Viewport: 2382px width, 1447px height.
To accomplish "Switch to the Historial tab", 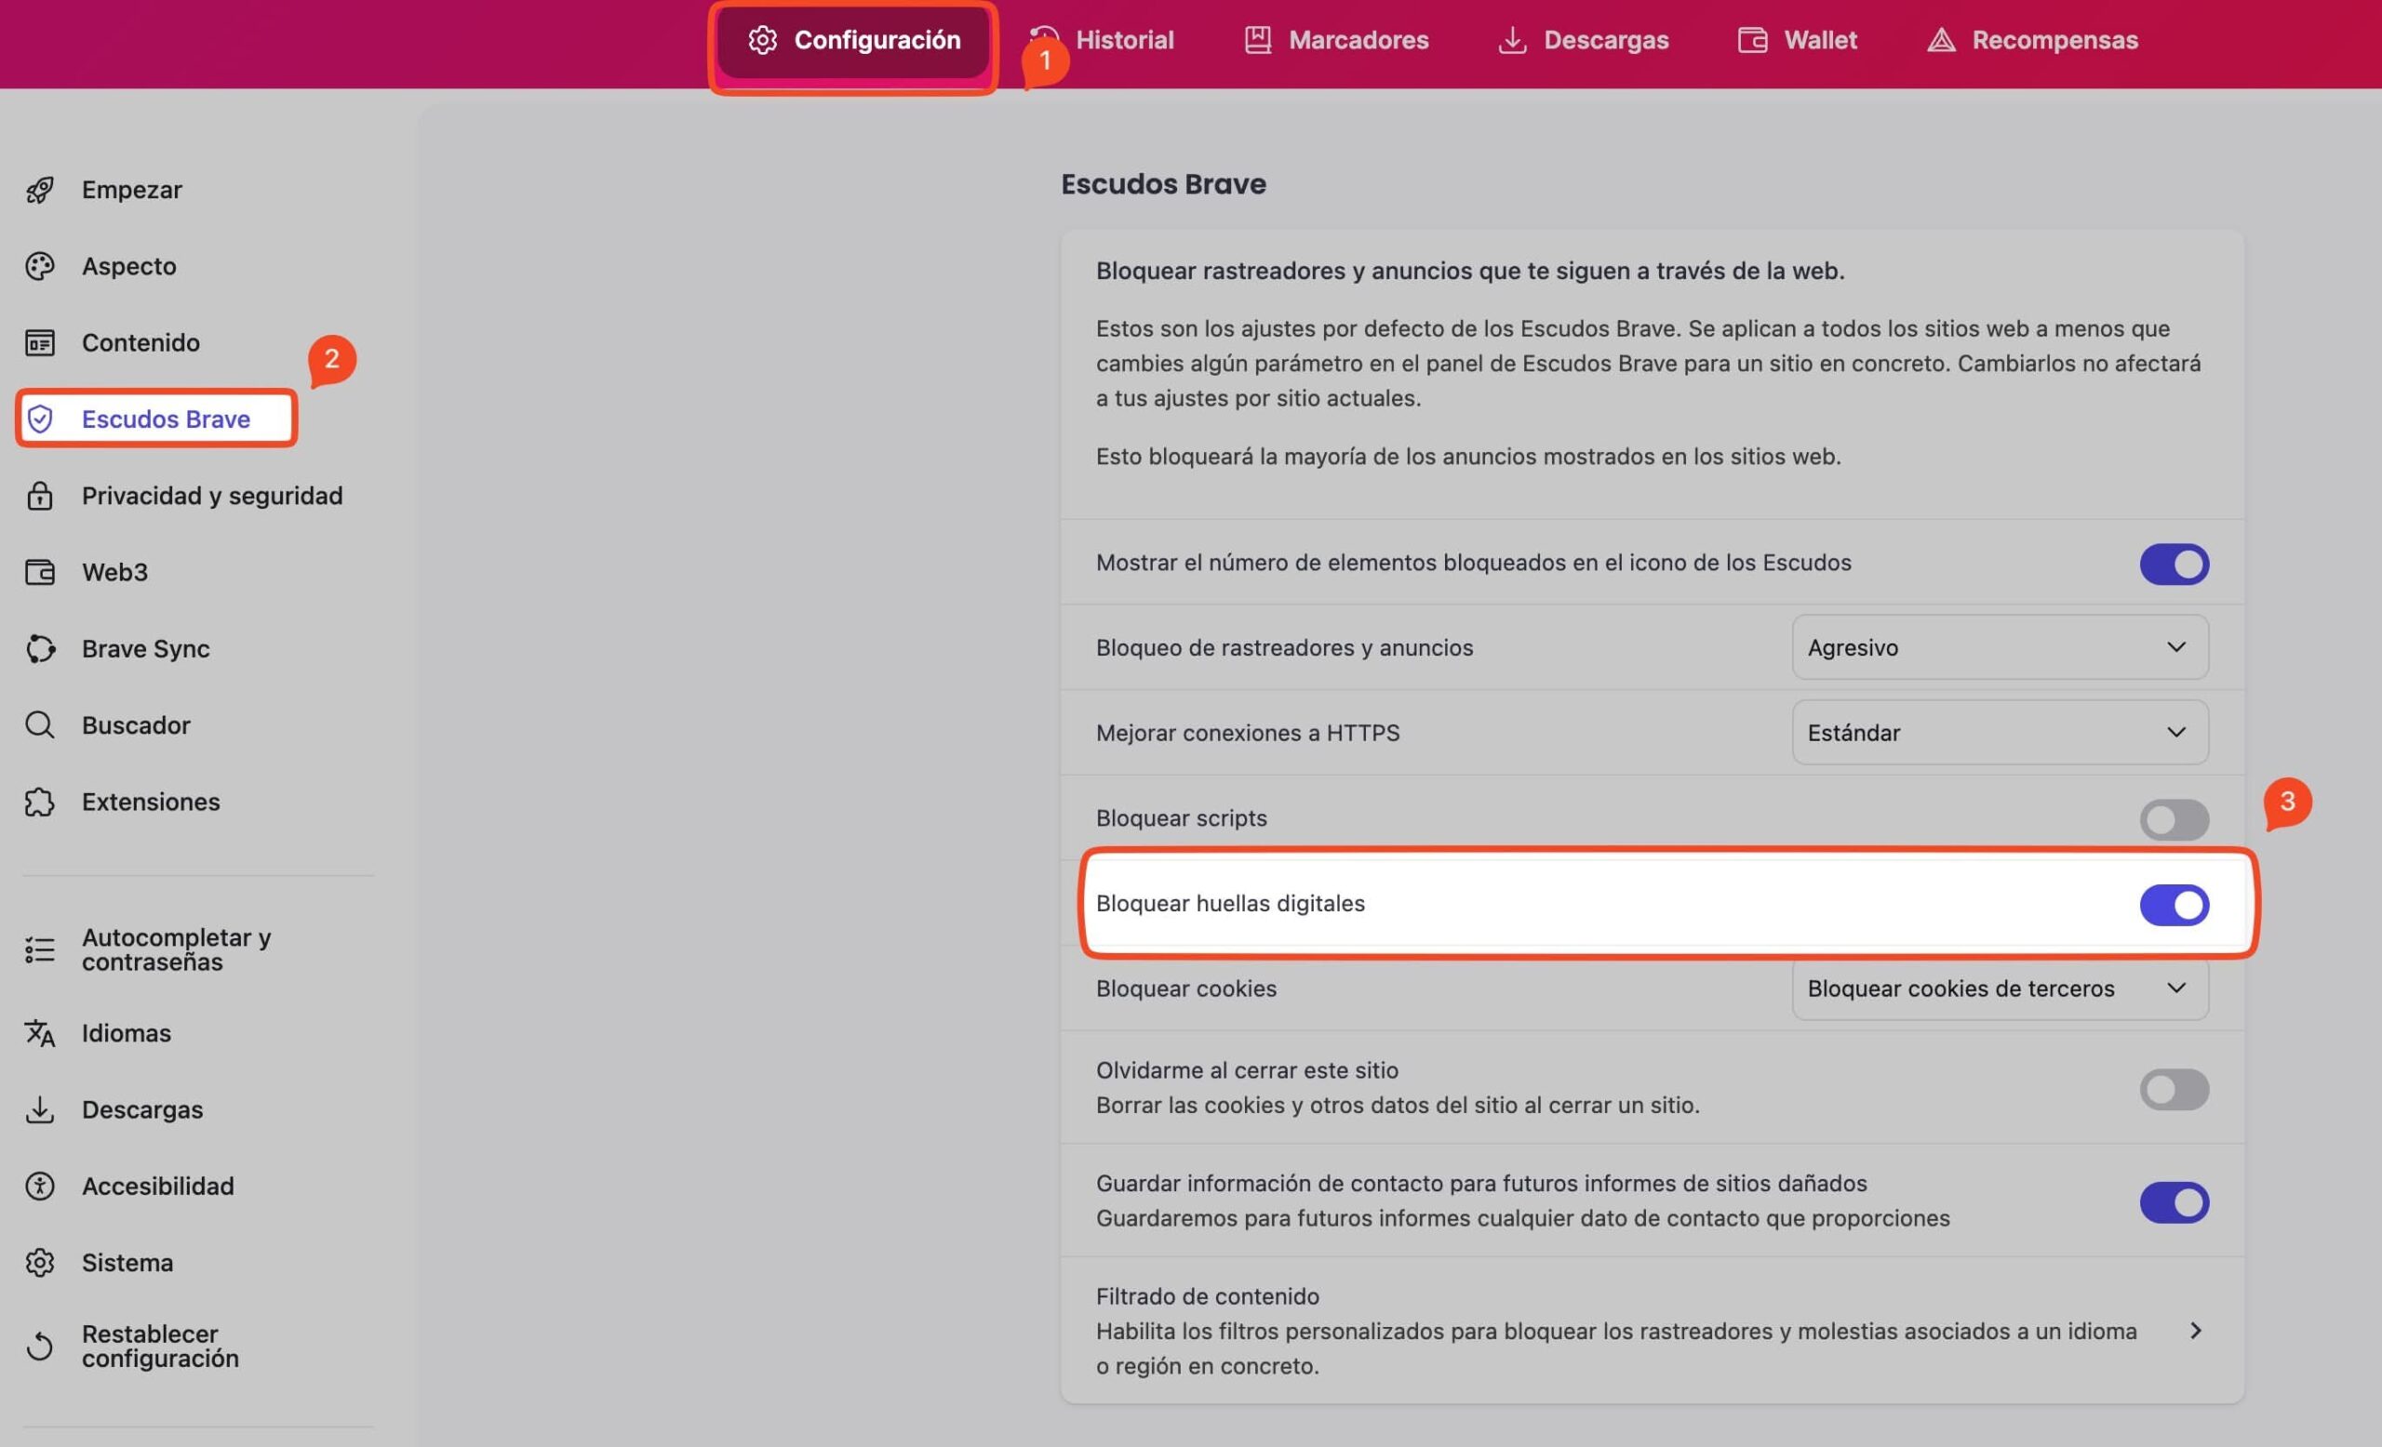I will (1102, 40).
